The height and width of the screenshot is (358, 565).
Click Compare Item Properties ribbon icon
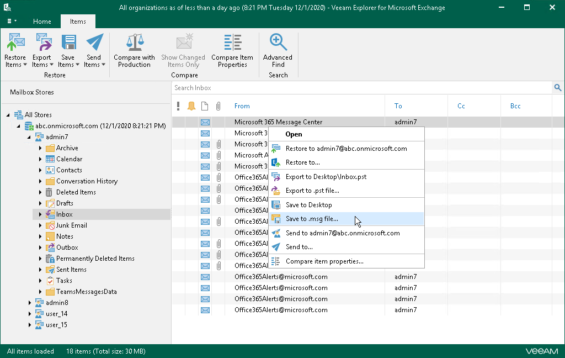coord(232,43)
